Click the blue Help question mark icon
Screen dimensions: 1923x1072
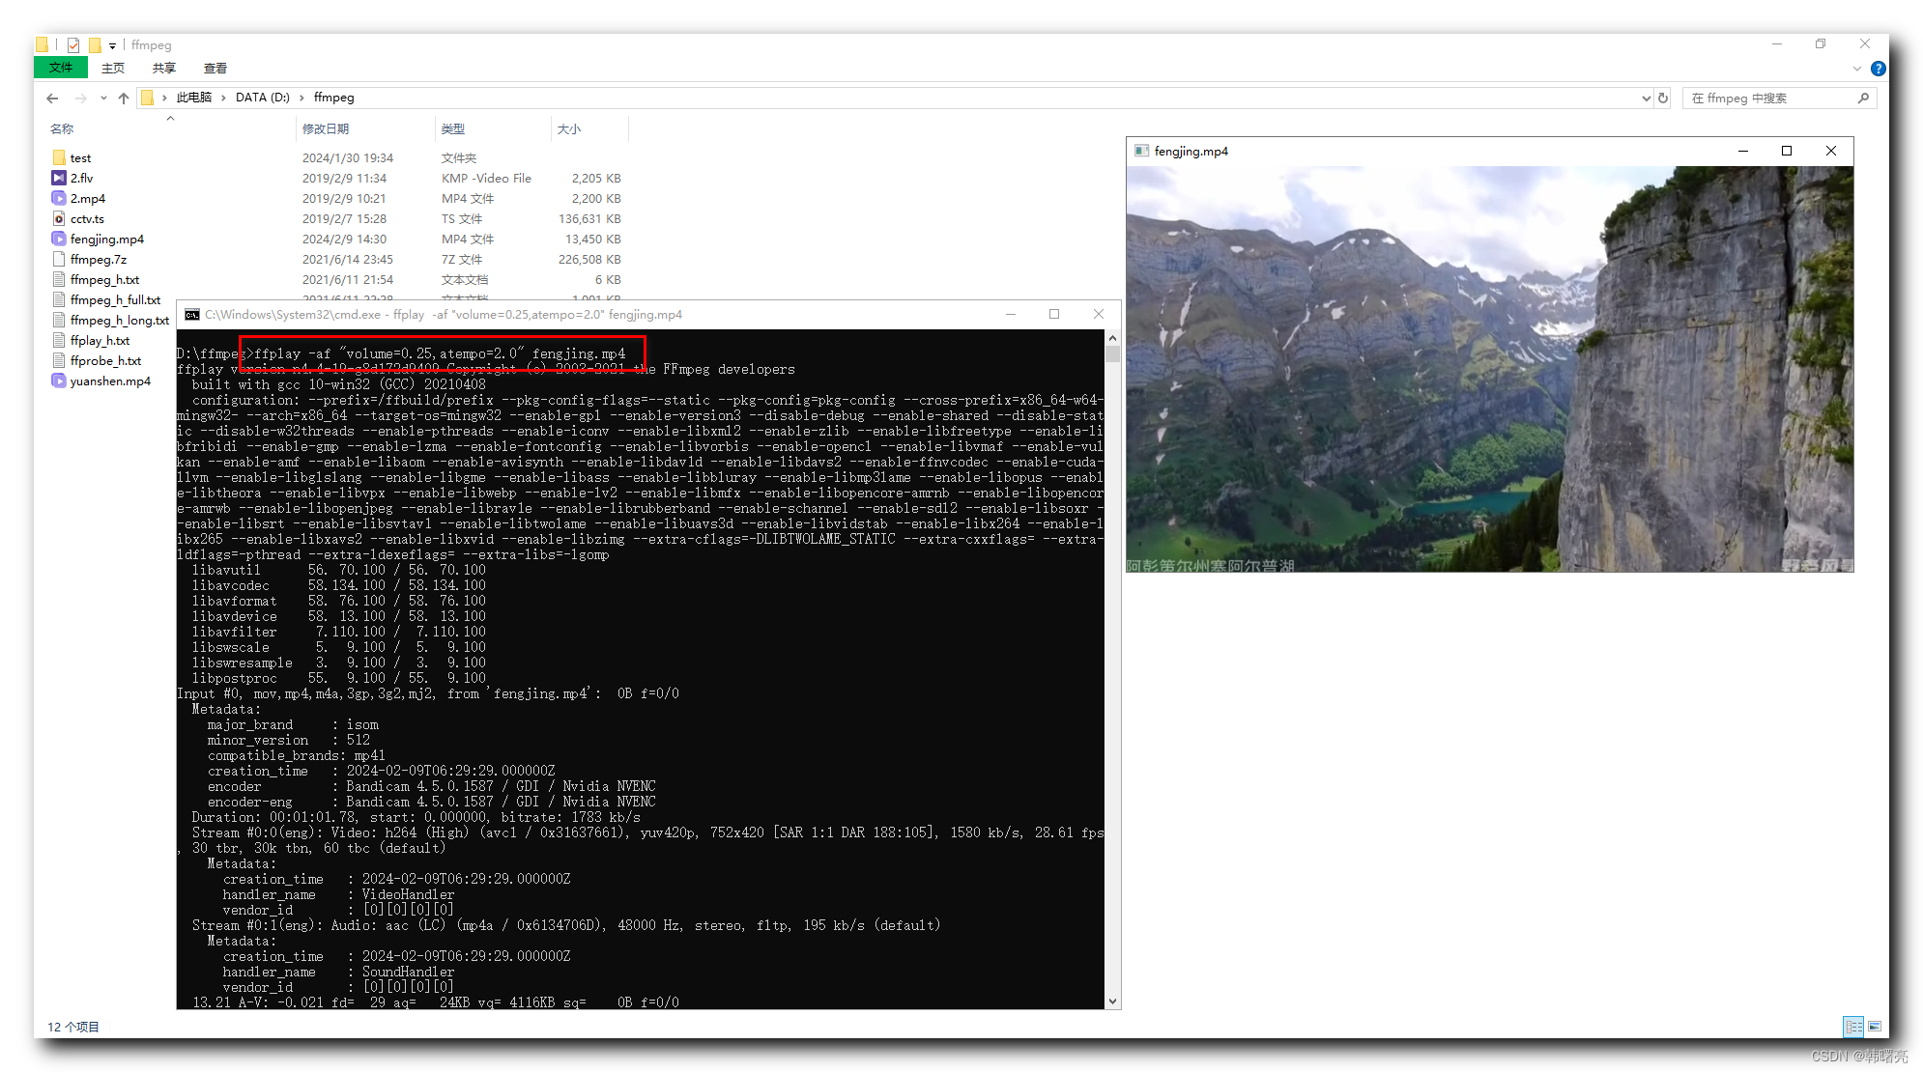pos(1878,68)
